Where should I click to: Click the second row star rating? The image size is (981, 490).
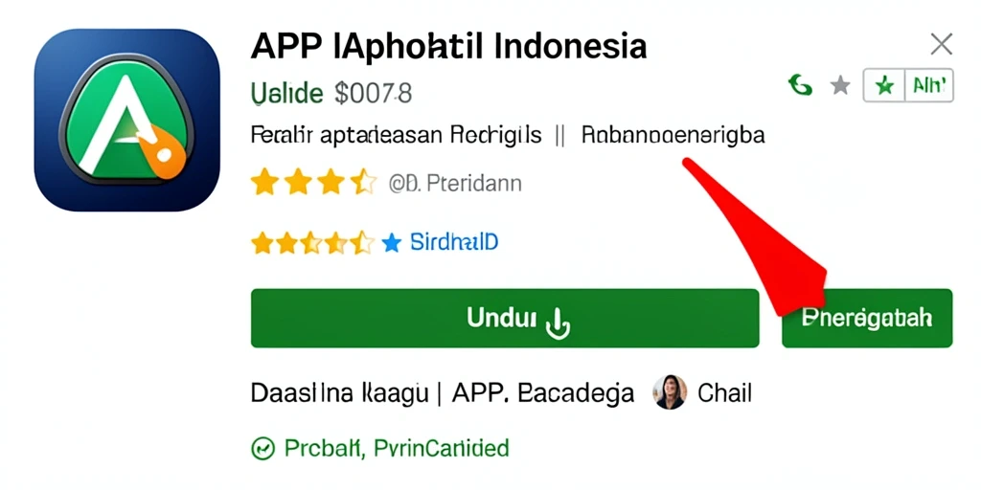tap(312, 242)
